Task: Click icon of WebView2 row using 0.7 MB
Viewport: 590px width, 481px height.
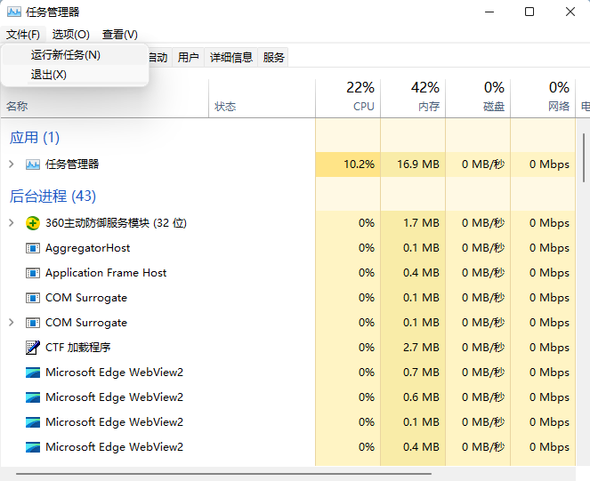Action: pyautogui.click(x=33, y=373)
